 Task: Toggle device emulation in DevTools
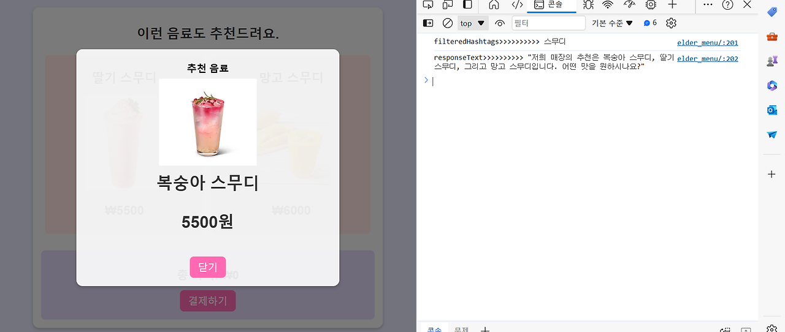447,5
